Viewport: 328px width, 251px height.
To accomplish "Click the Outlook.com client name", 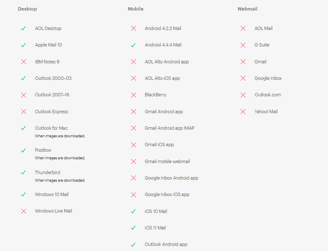I will click(268, 95).
